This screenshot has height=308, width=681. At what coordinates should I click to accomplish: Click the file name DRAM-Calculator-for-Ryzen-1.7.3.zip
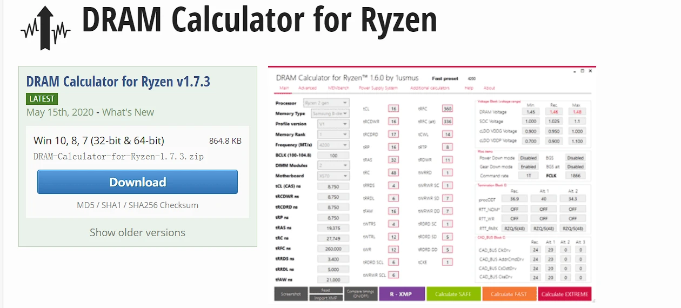pyautogui.click(x=118, y=156)
